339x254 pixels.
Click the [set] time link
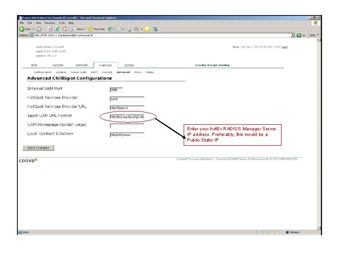[284, 47]
